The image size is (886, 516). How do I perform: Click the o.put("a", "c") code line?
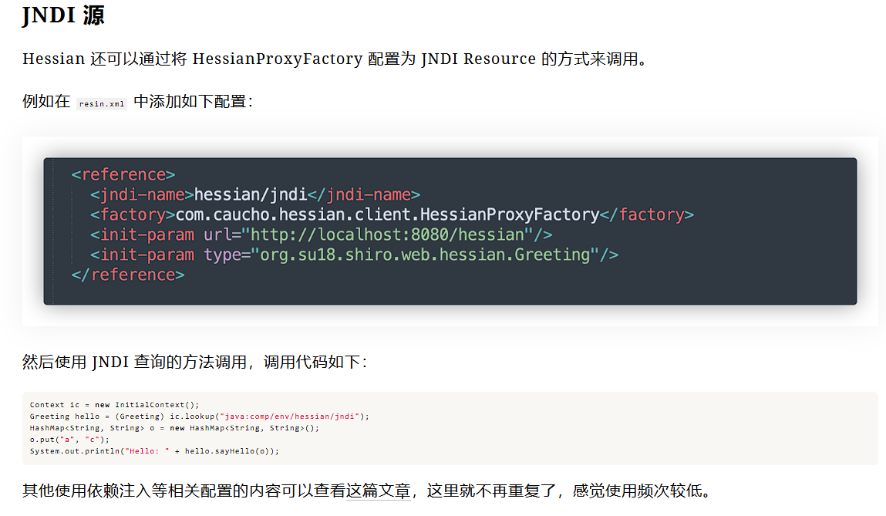click(69, 440)
